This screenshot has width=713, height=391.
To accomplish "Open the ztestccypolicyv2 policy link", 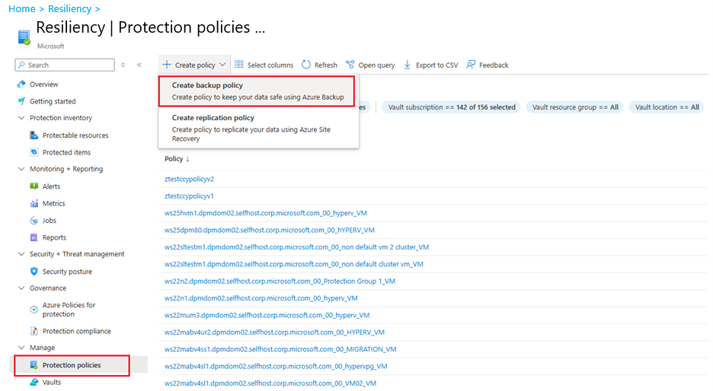I will 189,179.
